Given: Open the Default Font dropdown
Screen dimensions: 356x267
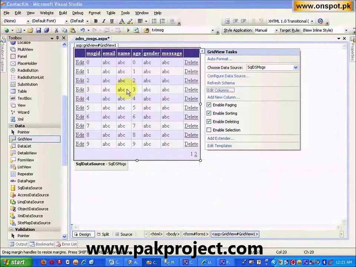Looking at the screenshot, I should point(66,21).
